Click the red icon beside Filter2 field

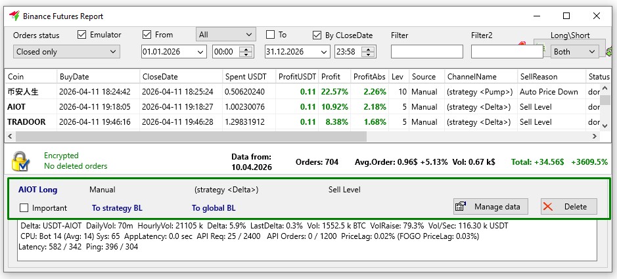pyautogui.click(x=523, y=45)
